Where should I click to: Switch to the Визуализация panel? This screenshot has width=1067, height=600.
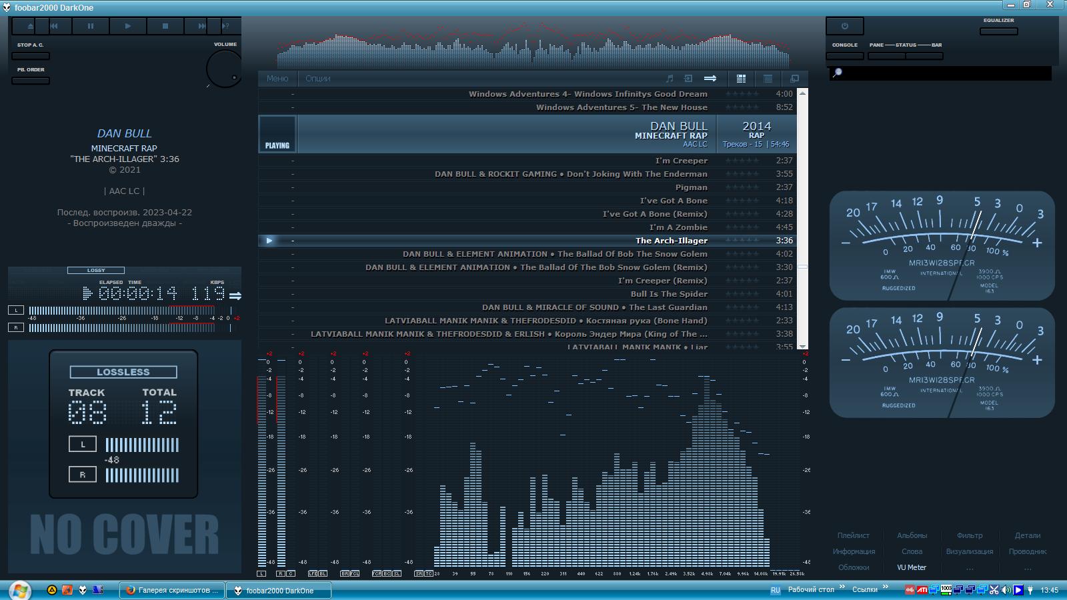(969, 551)
